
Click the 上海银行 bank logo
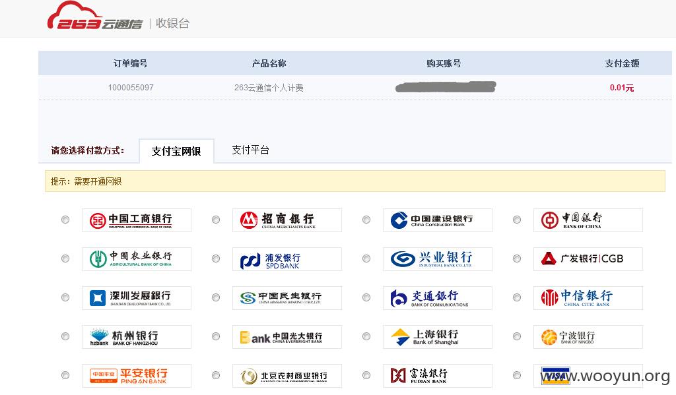(438, 337)
